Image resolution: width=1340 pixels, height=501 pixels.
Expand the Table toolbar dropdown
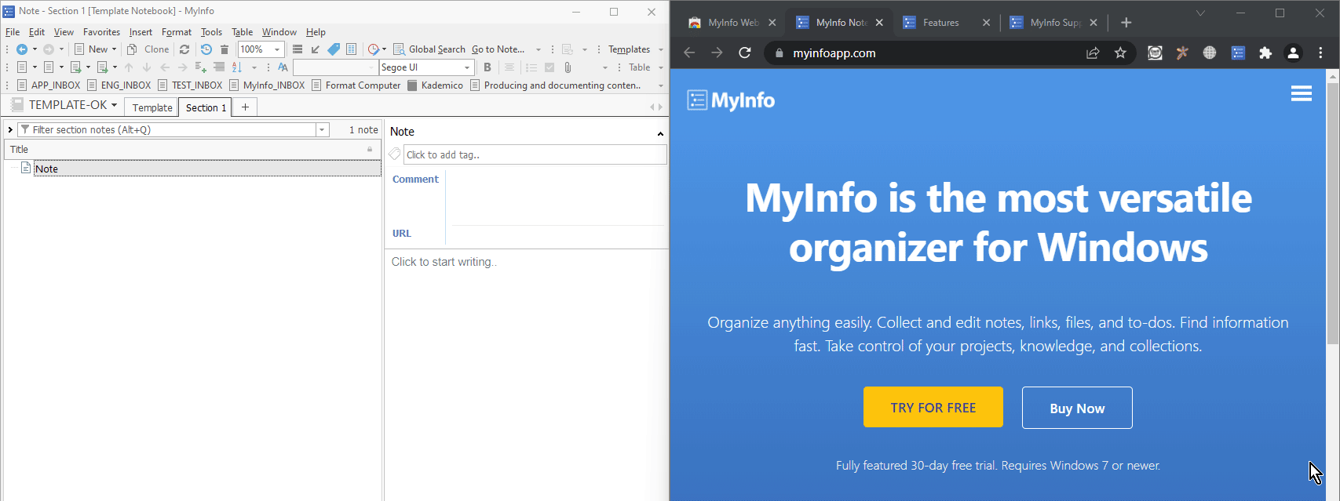click(661, 67)
